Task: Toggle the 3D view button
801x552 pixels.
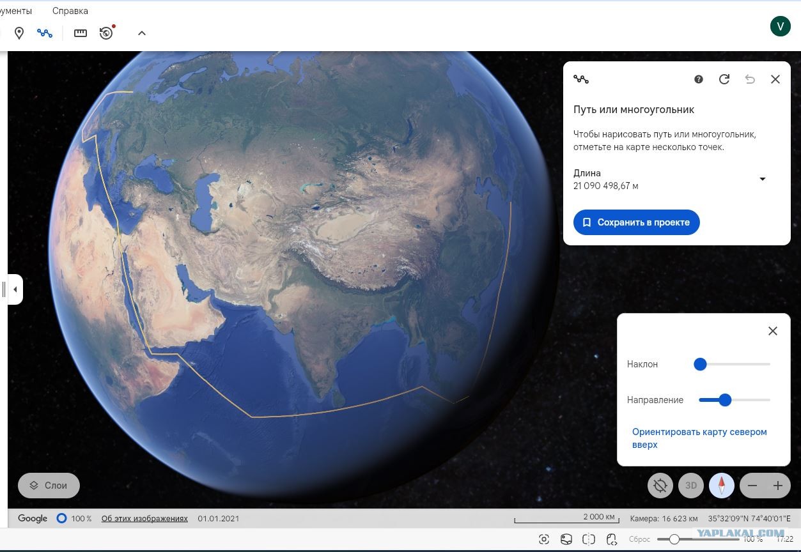Action: pyautogui.click(x=691, y=486)
